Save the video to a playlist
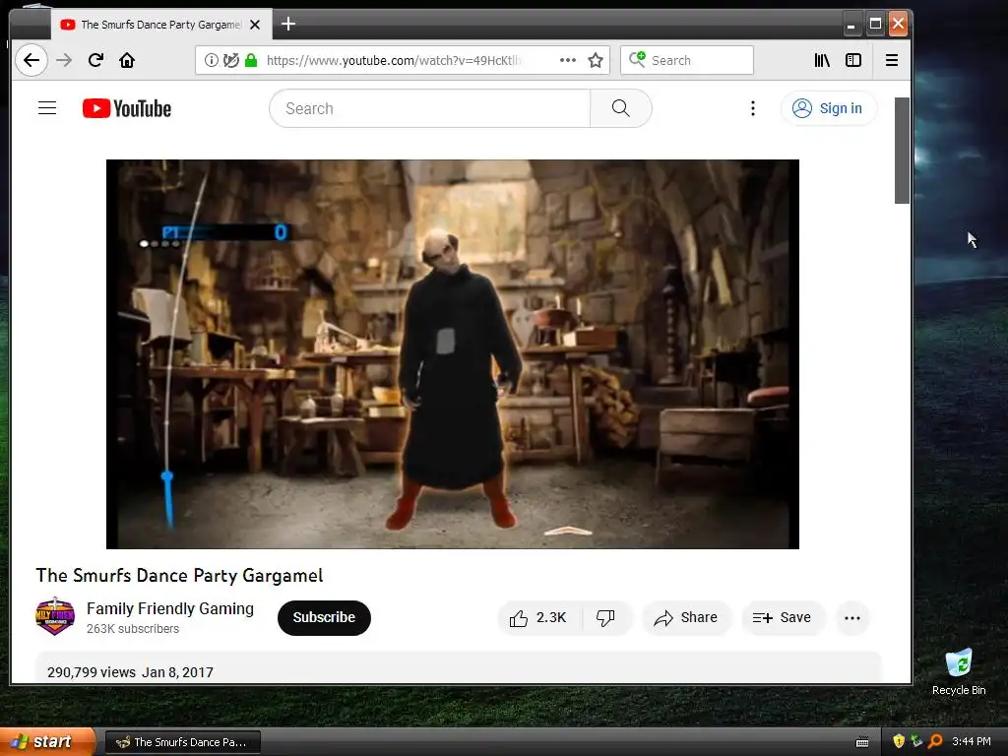 (782, 618)
